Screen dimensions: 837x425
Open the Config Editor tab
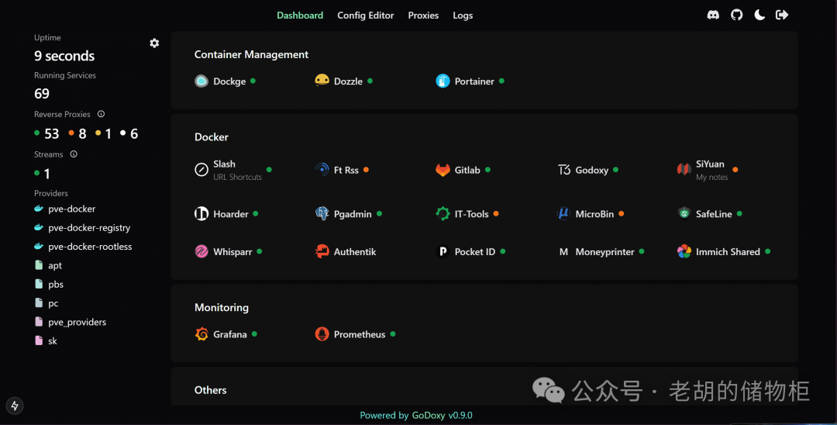point(366,16)
